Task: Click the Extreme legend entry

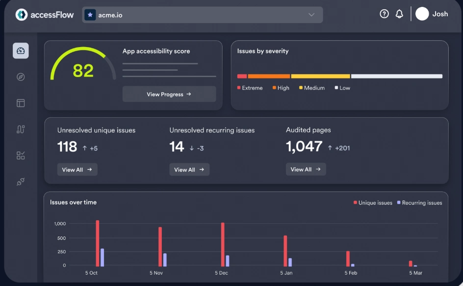Action: point(250,88)
